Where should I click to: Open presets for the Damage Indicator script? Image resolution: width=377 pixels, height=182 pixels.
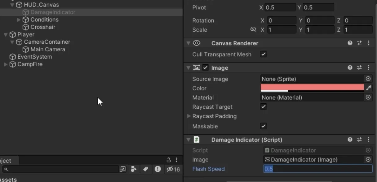click(x=359, y=140)
